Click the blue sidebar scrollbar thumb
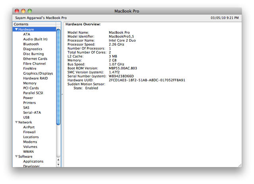 [58, 75]
